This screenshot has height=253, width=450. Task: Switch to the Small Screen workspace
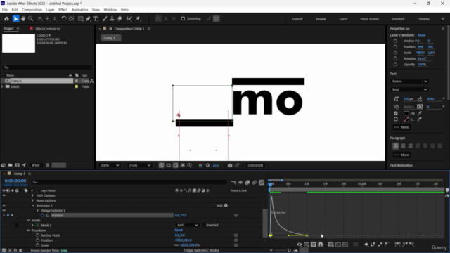click(x=369, y=19)
